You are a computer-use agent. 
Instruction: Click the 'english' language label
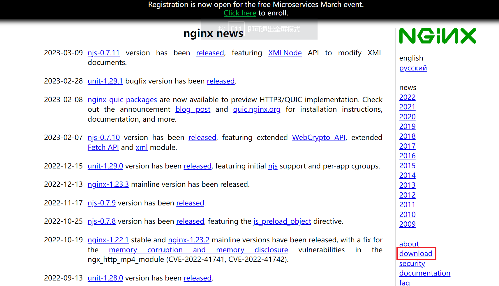tap(411, 58)
